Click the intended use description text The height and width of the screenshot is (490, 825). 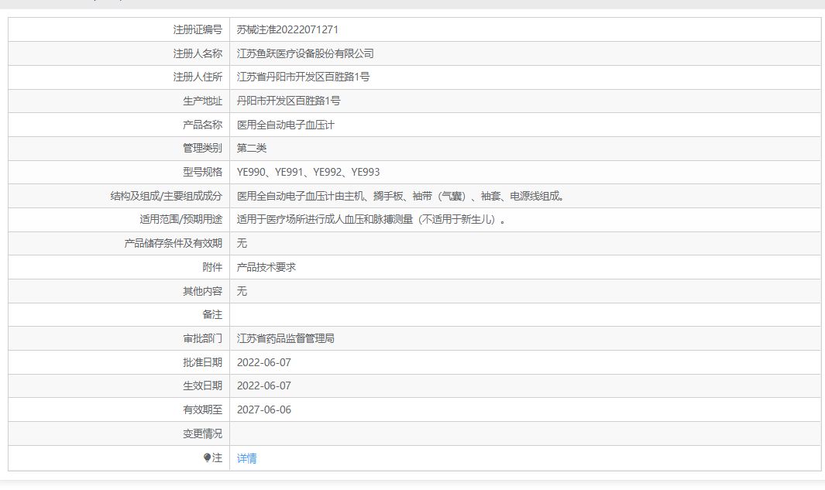pos(372,220)
